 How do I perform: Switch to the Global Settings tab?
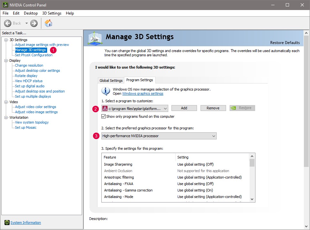tap(111, 81)
